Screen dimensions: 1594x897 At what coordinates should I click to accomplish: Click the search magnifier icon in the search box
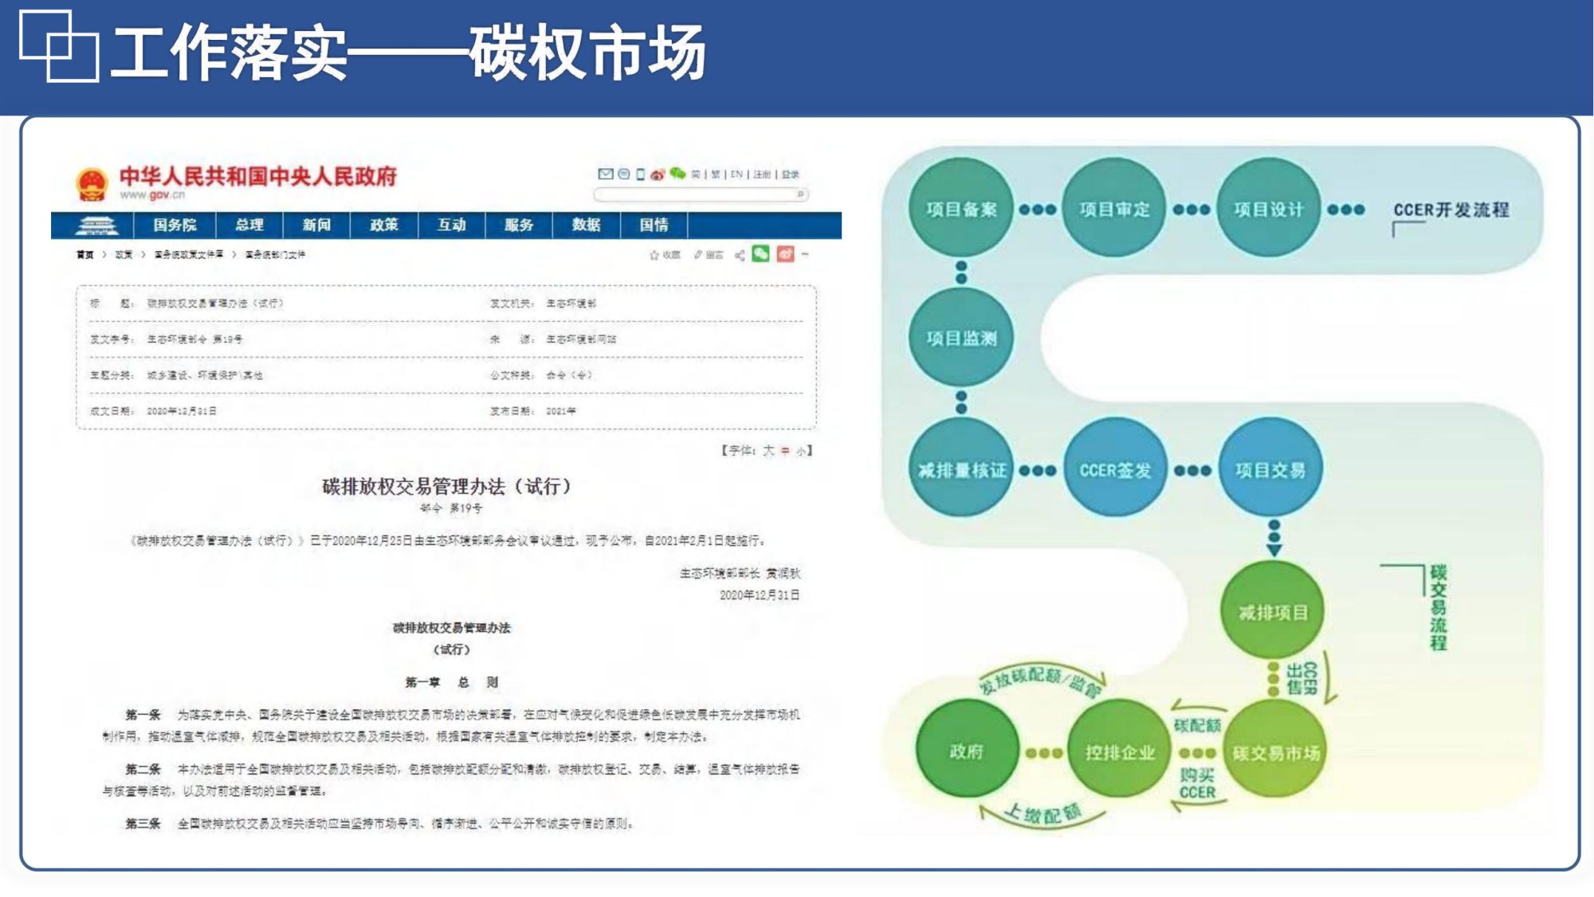(x=799, y=194)
